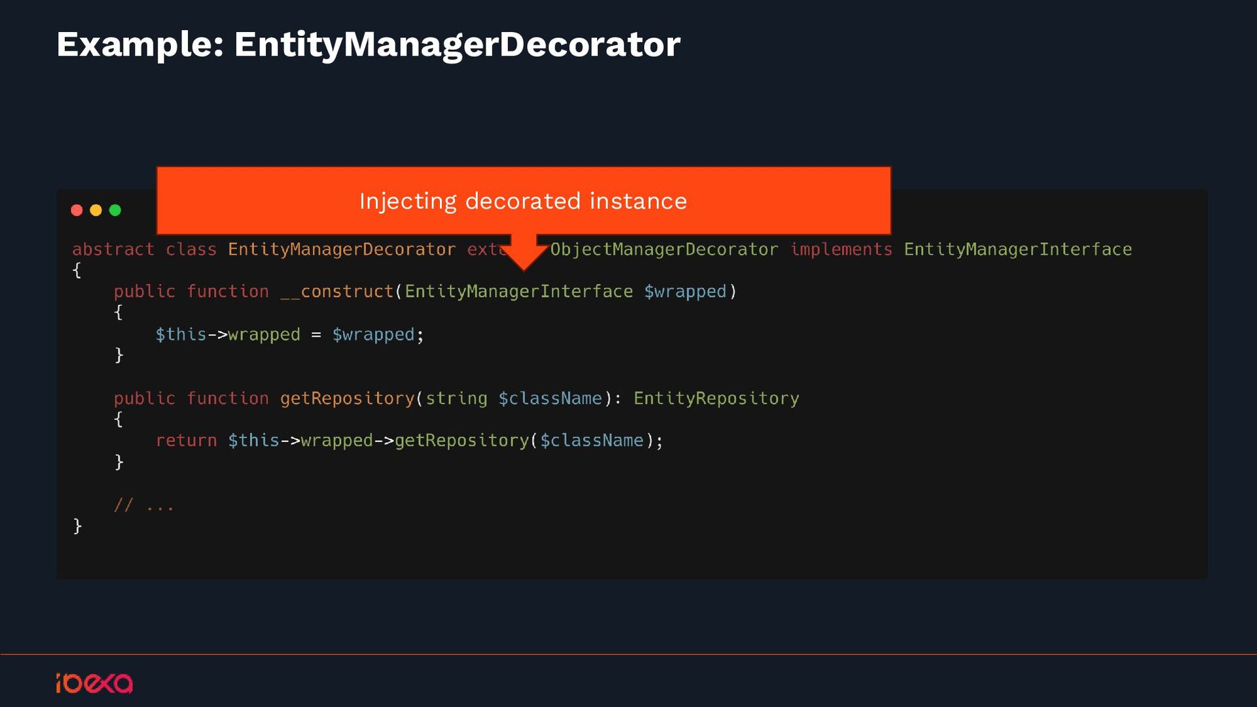This screenshot has height=707, width=1257.
Task: Click the getRepository function declaration name
Action: point(347,399)
